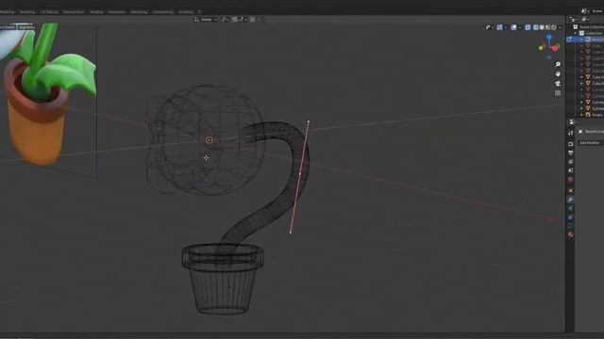
Task: Select solid viewport shading
Action: click(x=542, y=27)
